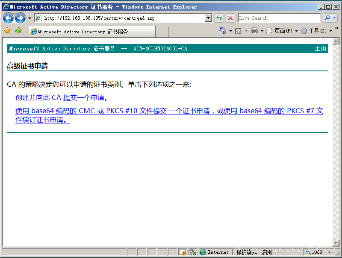
Task: Click scrollbar down arrow
Action: (336, 243)
